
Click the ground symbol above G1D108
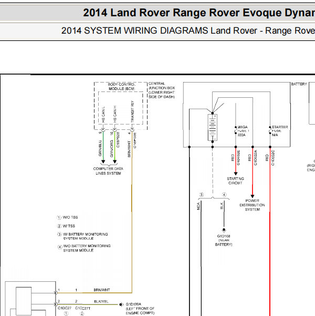click(x=224, y=230)
